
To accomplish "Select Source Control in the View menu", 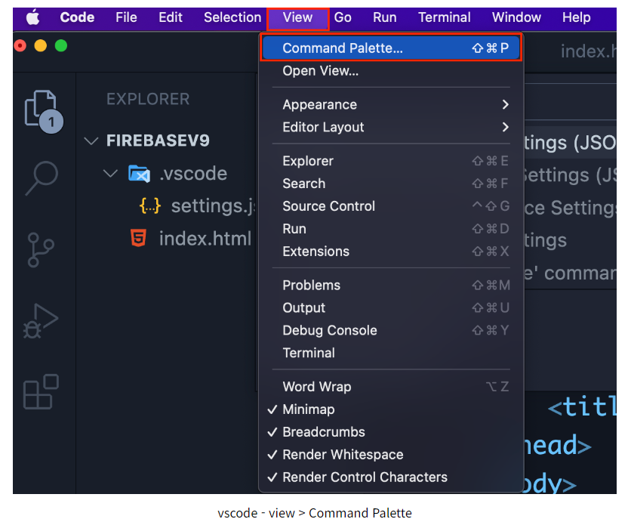I will (391, 206).
